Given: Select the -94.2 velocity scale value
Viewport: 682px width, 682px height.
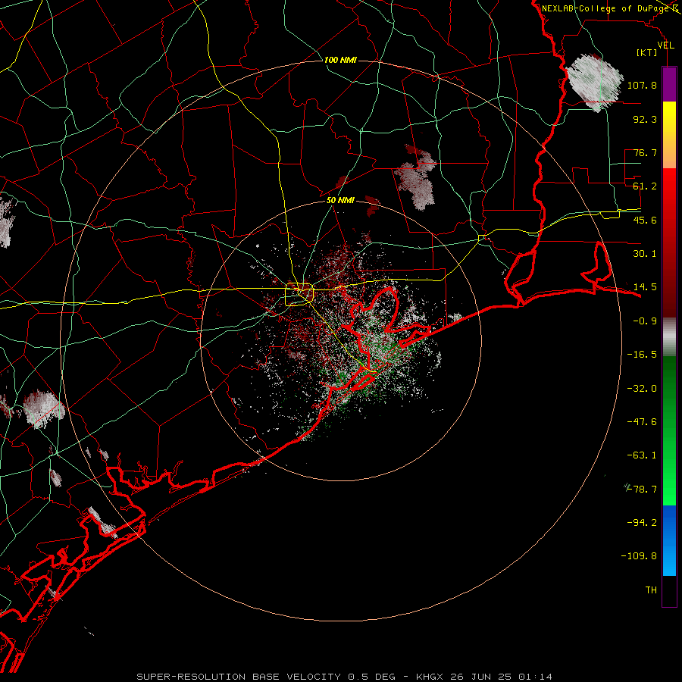Looking at the screenshot, I should tap(642, 523).
